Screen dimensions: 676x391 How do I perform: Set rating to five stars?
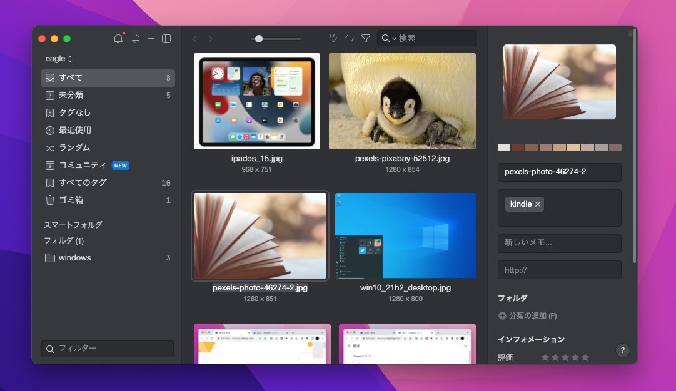[585, 357]
